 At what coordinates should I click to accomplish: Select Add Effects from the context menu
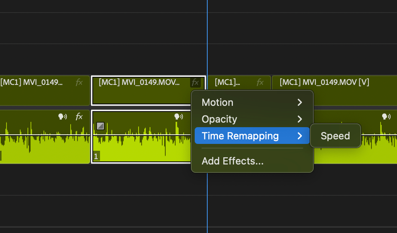[232, 161]
